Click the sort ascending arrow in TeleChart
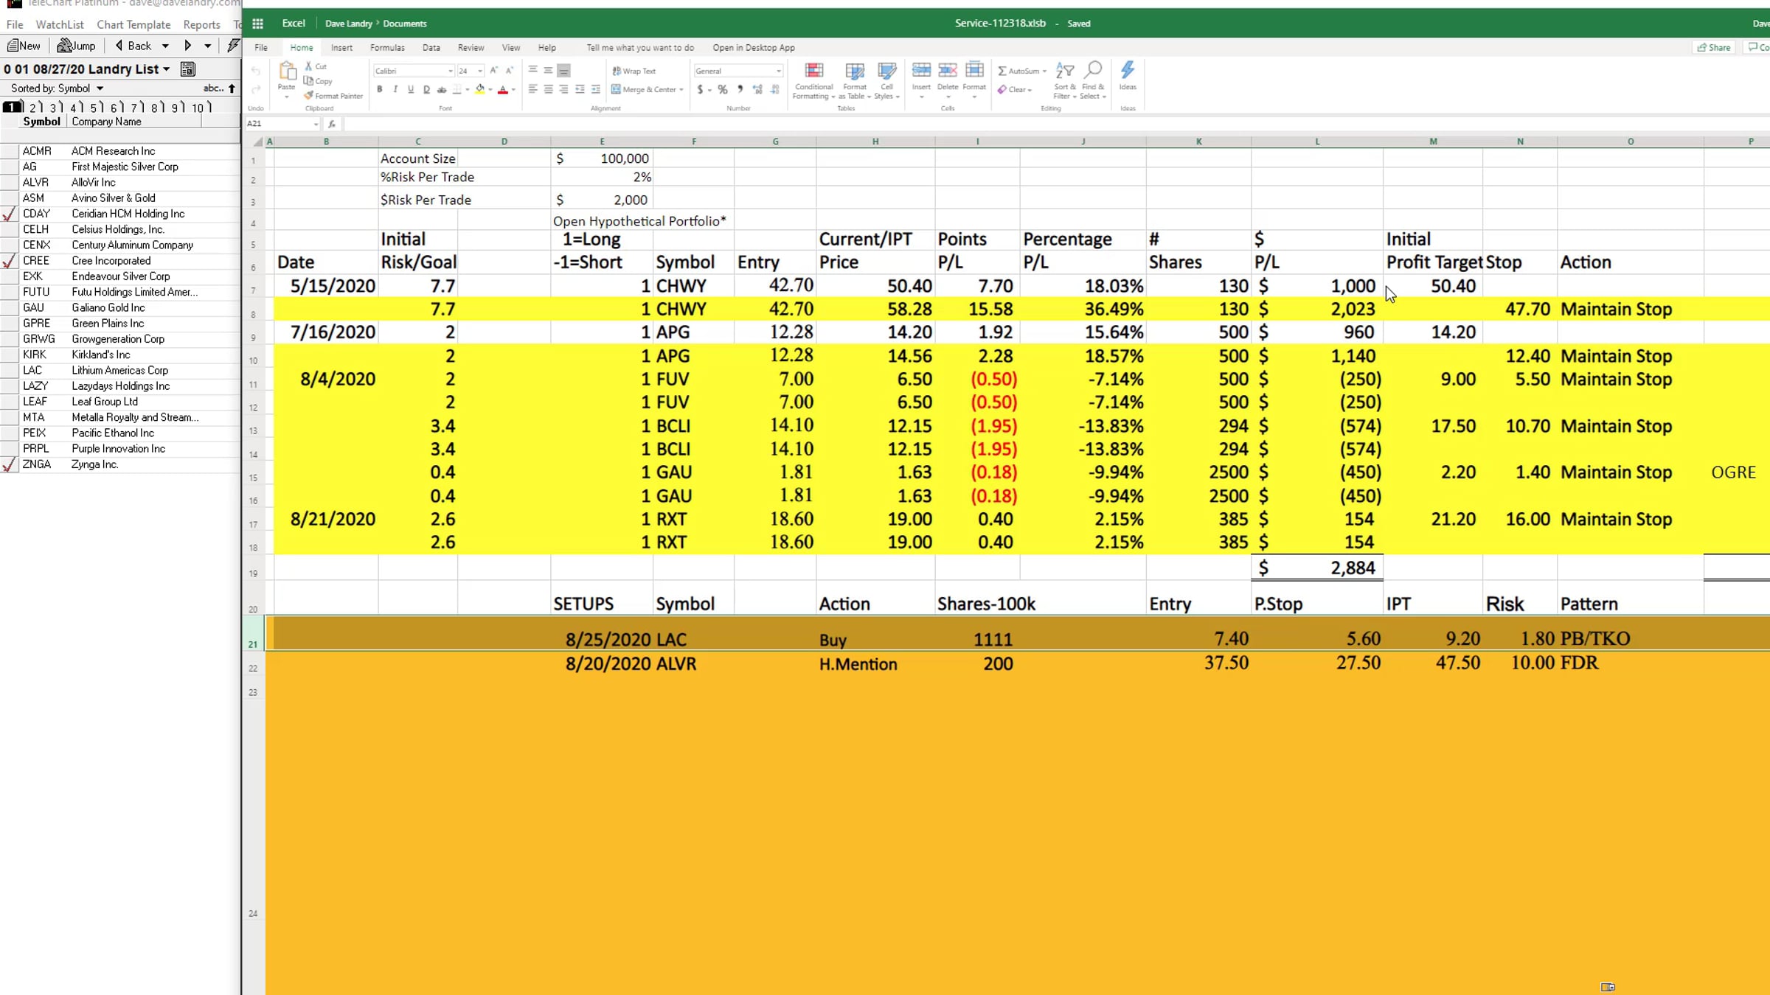This screenshot has height=995, width=1770. (232, 88)
